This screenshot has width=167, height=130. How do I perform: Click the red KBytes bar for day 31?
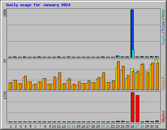click(157, 121)
